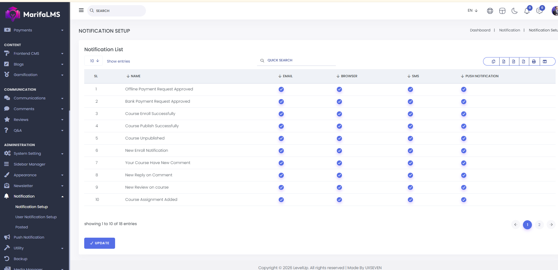Open the bell notifications icon

[527, 11]
